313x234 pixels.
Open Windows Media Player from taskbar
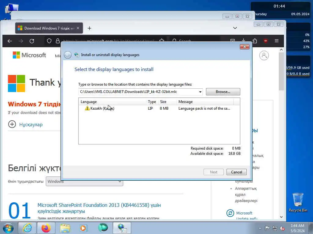coord(84,228)
